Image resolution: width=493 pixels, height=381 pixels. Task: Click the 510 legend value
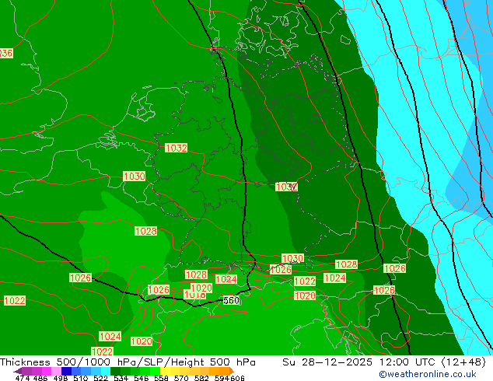coord(81,378)
